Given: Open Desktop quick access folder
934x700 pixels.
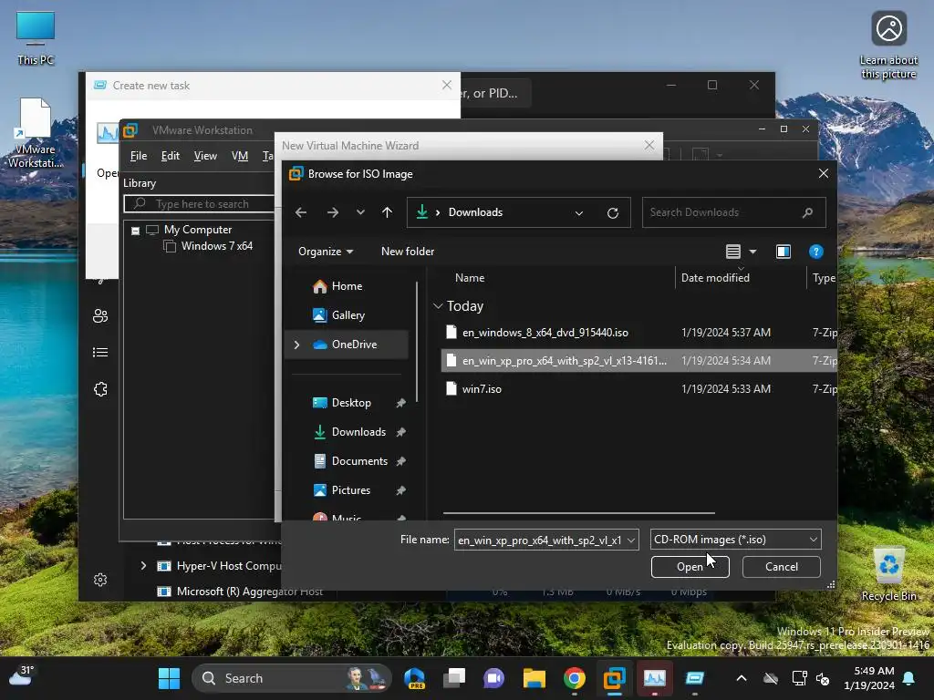Looking at the screenshot, I should [351, 403].
